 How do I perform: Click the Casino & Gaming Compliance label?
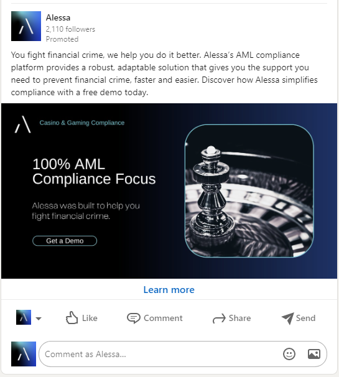(82, 123)
